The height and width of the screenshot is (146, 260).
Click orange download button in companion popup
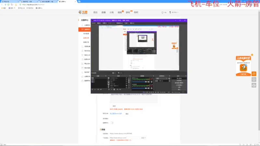point(243,74)
